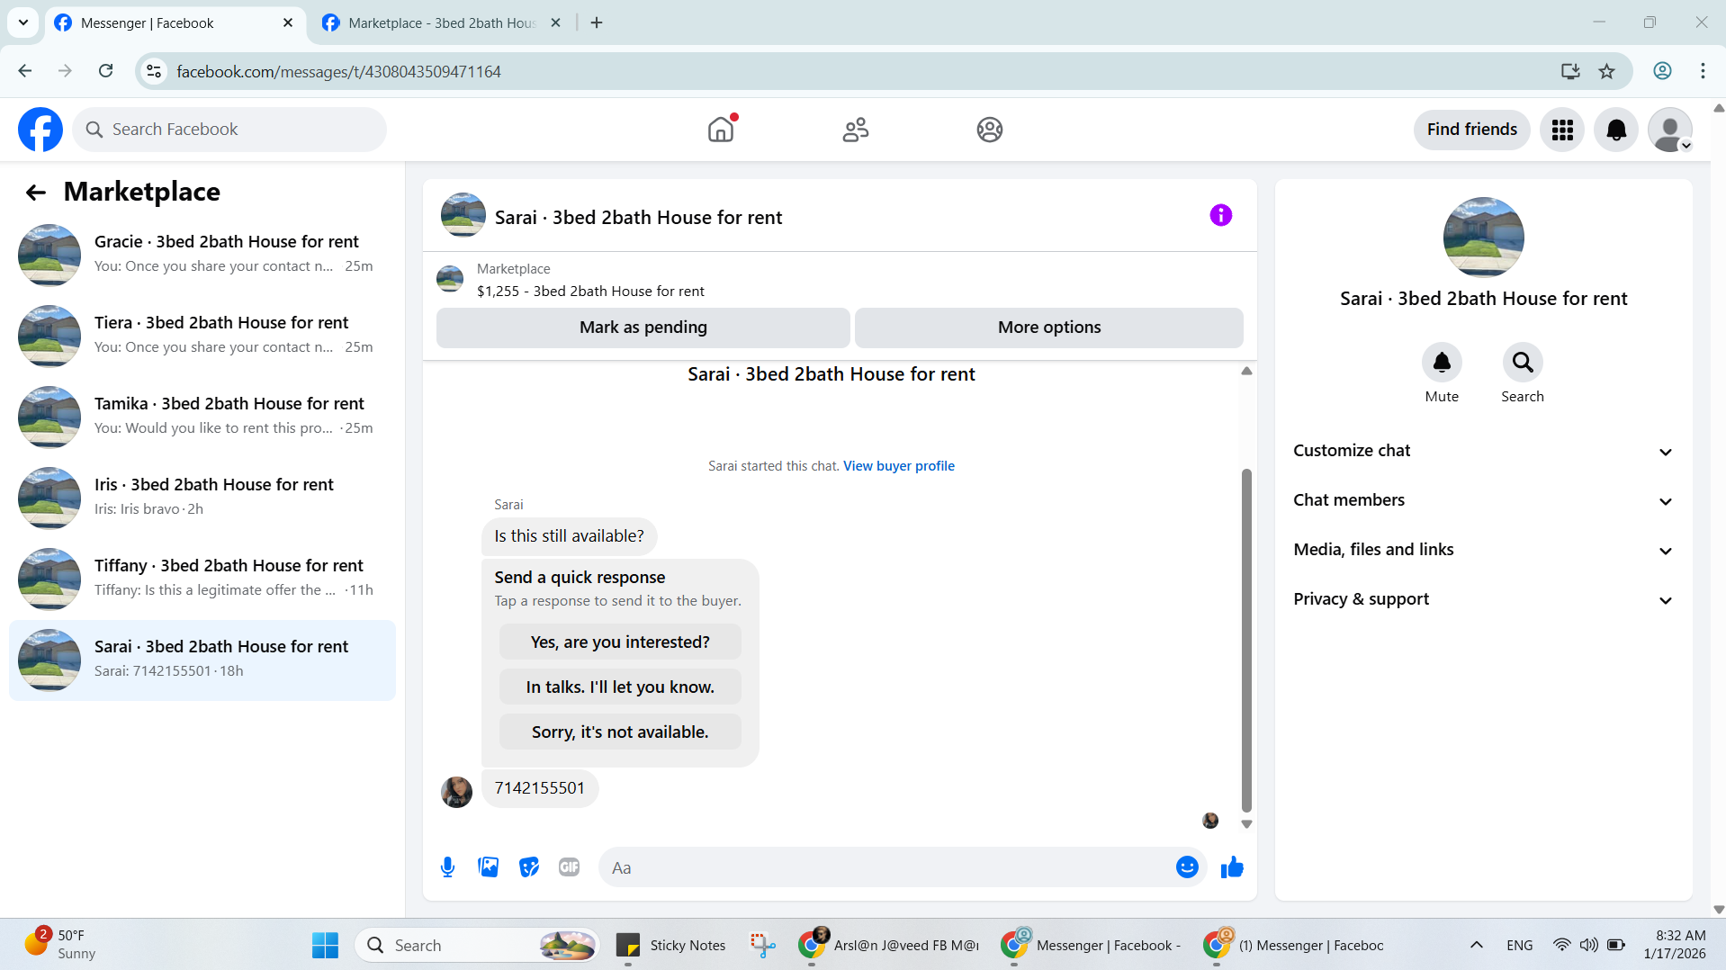Open the Groups icon in top navigation

tap(990, 130)
